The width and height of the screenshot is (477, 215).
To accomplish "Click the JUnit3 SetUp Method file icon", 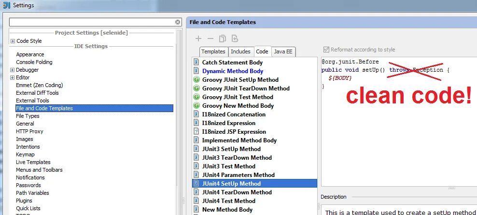I will 196,149.
